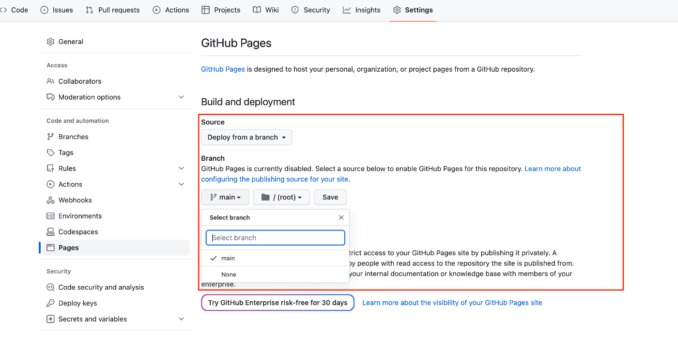Image resolution: width=678 pixels, height=339 pixels.
Task: Open the Deploy from a branch dropdown
Action: [x=247, y=137]
